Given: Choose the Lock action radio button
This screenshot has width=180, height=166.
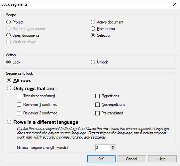Looking at the screenshot, I should (9, 62).
